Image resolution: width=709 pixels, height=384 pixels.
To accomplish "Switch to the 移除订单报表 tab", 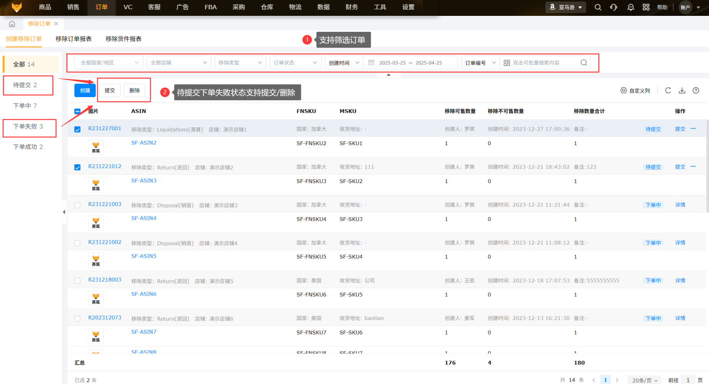I will (73, 39).
